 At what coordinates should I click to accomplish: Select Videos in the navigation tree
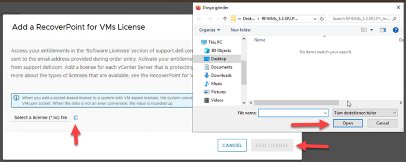pos(214,100)
